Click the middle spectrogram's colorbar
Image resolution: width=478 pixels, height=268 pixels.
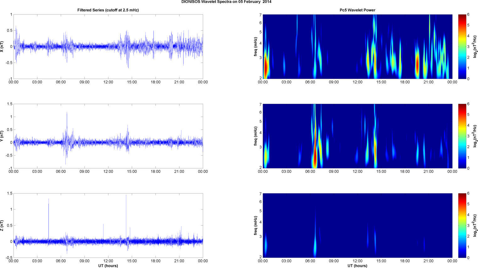(462, 136)
